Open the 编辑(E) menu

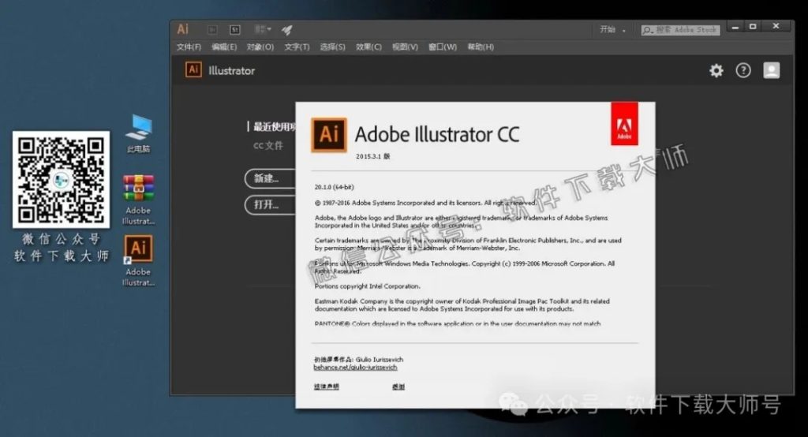[224, 47]
